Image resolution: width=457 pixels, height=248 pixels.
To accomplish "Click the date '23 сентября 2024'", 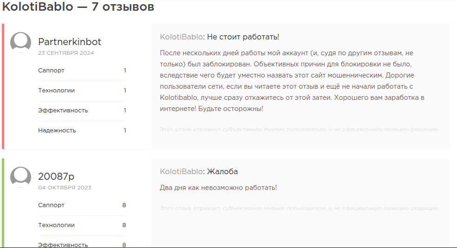I will [x=66, y=53].
